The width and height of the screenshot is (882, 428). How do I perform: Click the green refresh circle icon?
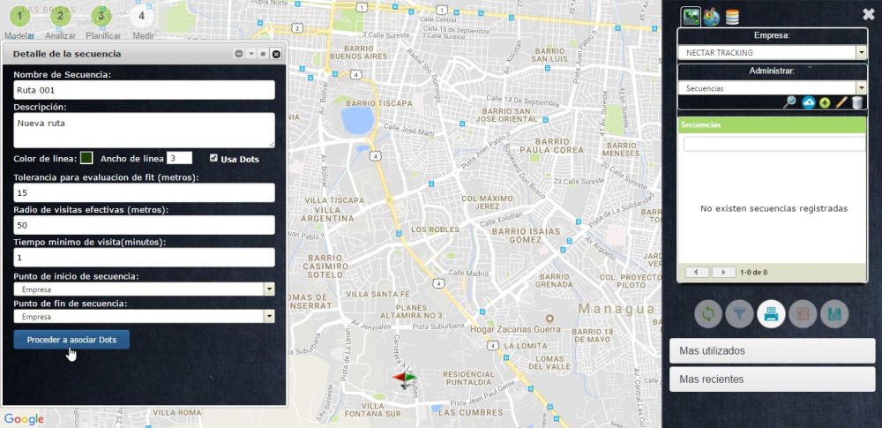708,314
